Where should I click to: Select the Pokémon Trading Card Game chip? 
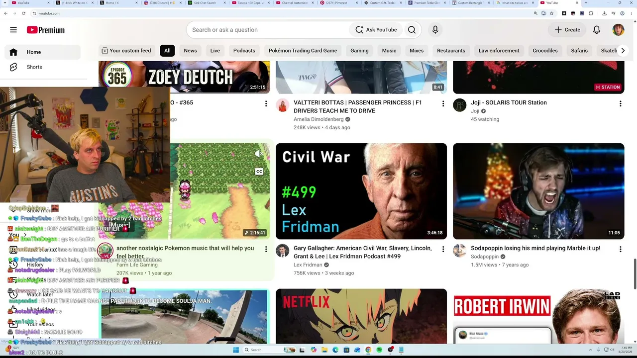coord(303,51)
